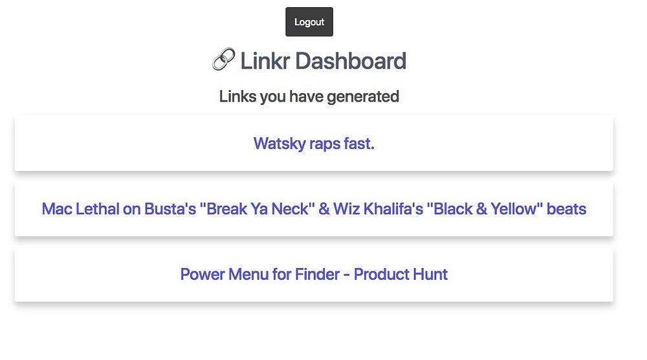Click the word 'fast.' in first link
This screenshot has height=360, width=647.
[x=361, y=143]
